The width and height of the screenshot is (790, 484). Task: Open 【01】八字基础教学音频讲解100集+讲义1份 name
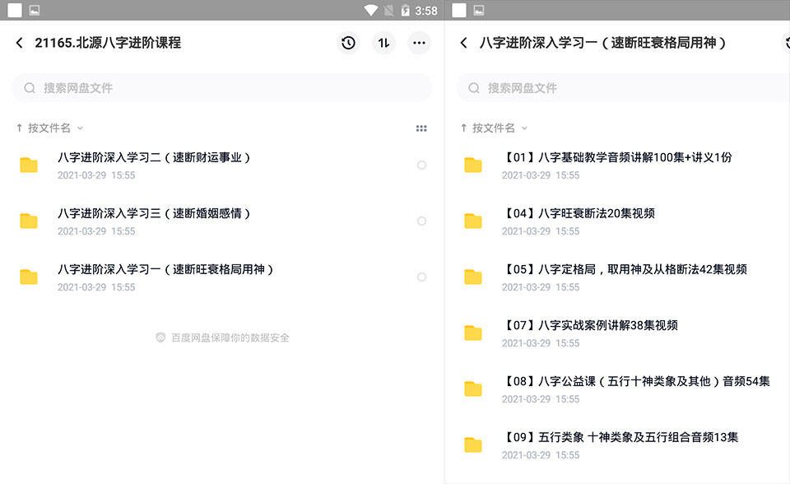click(617, 157)
